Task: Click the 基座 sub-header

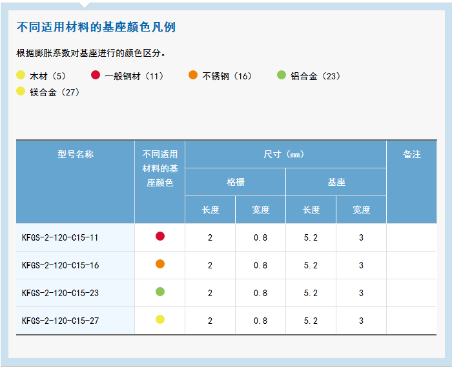Action: pos(336,182)
